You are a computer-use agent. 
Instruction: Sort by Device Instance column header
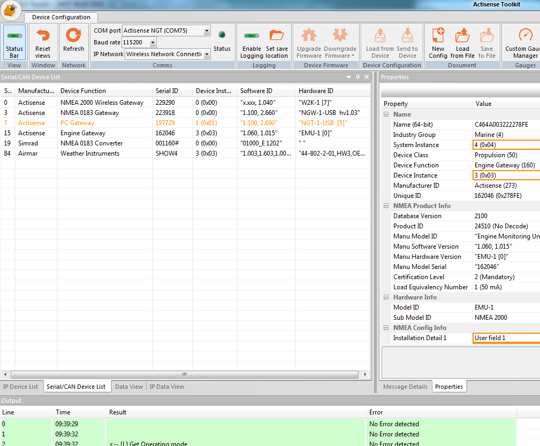(x=215, y=91)
